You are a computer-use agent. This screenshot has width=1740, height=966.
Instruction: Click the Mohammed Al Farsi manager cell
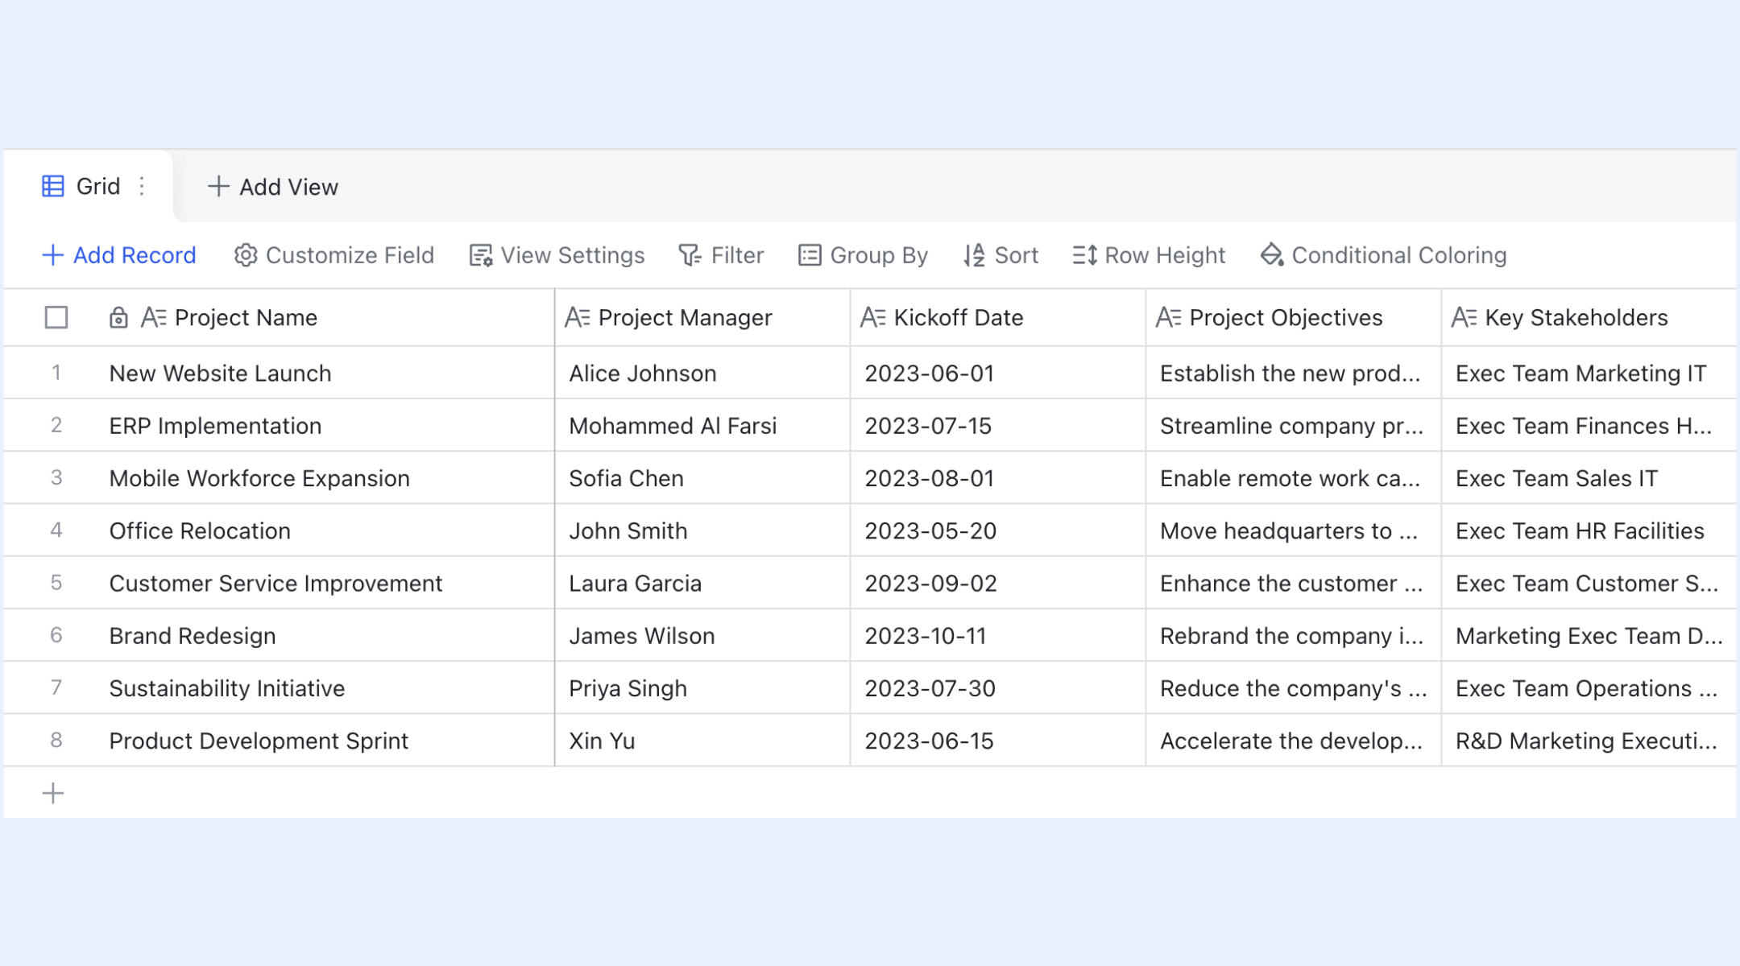702,426
